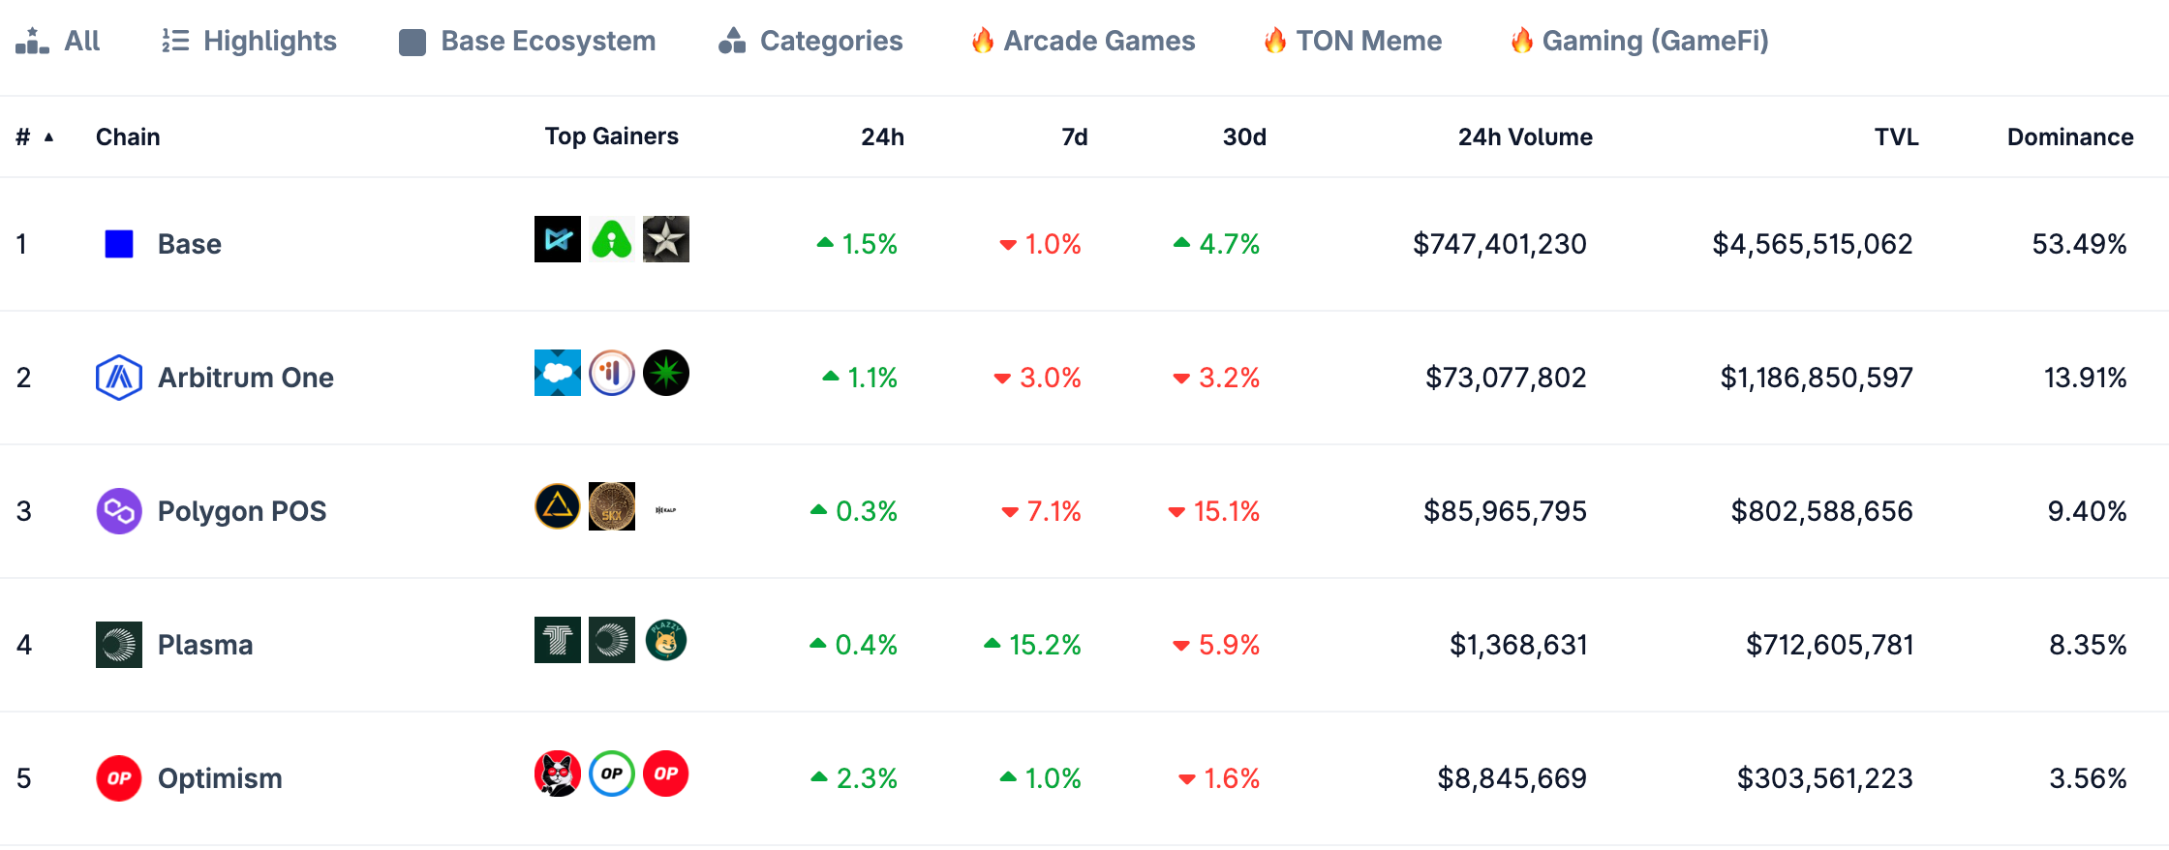Sort by the # rank column arrow
Viewport: 2169px width, 850px height.
tap(48, 137)
